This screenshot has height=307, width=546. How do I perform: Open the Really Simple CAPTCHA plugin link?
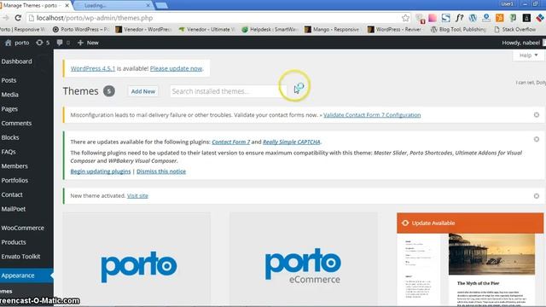pos(292,142)
